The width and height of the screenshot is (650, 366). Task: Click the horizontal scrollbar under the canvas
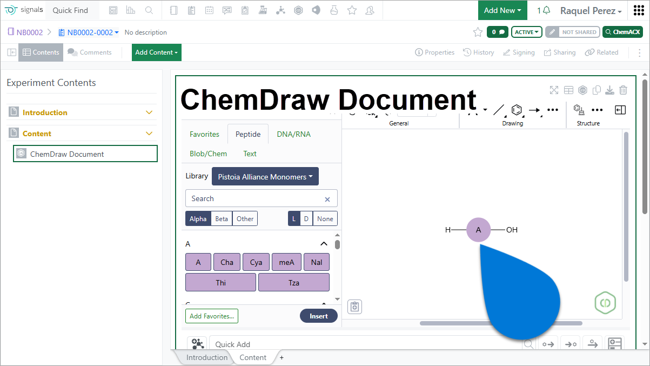click(x=501, y=323)
